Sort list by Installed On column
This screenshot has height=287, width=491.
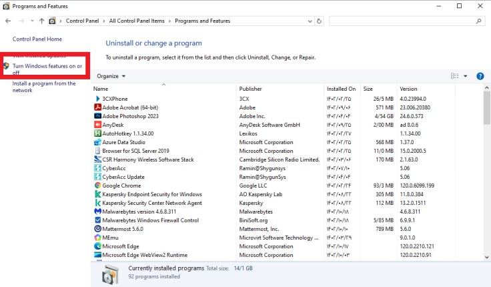point(341,89)
